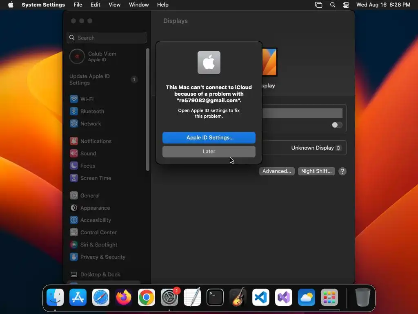Select the Siri & Spotlight icon
Viewport: 418px width, 314px height.
pos(74,245)
